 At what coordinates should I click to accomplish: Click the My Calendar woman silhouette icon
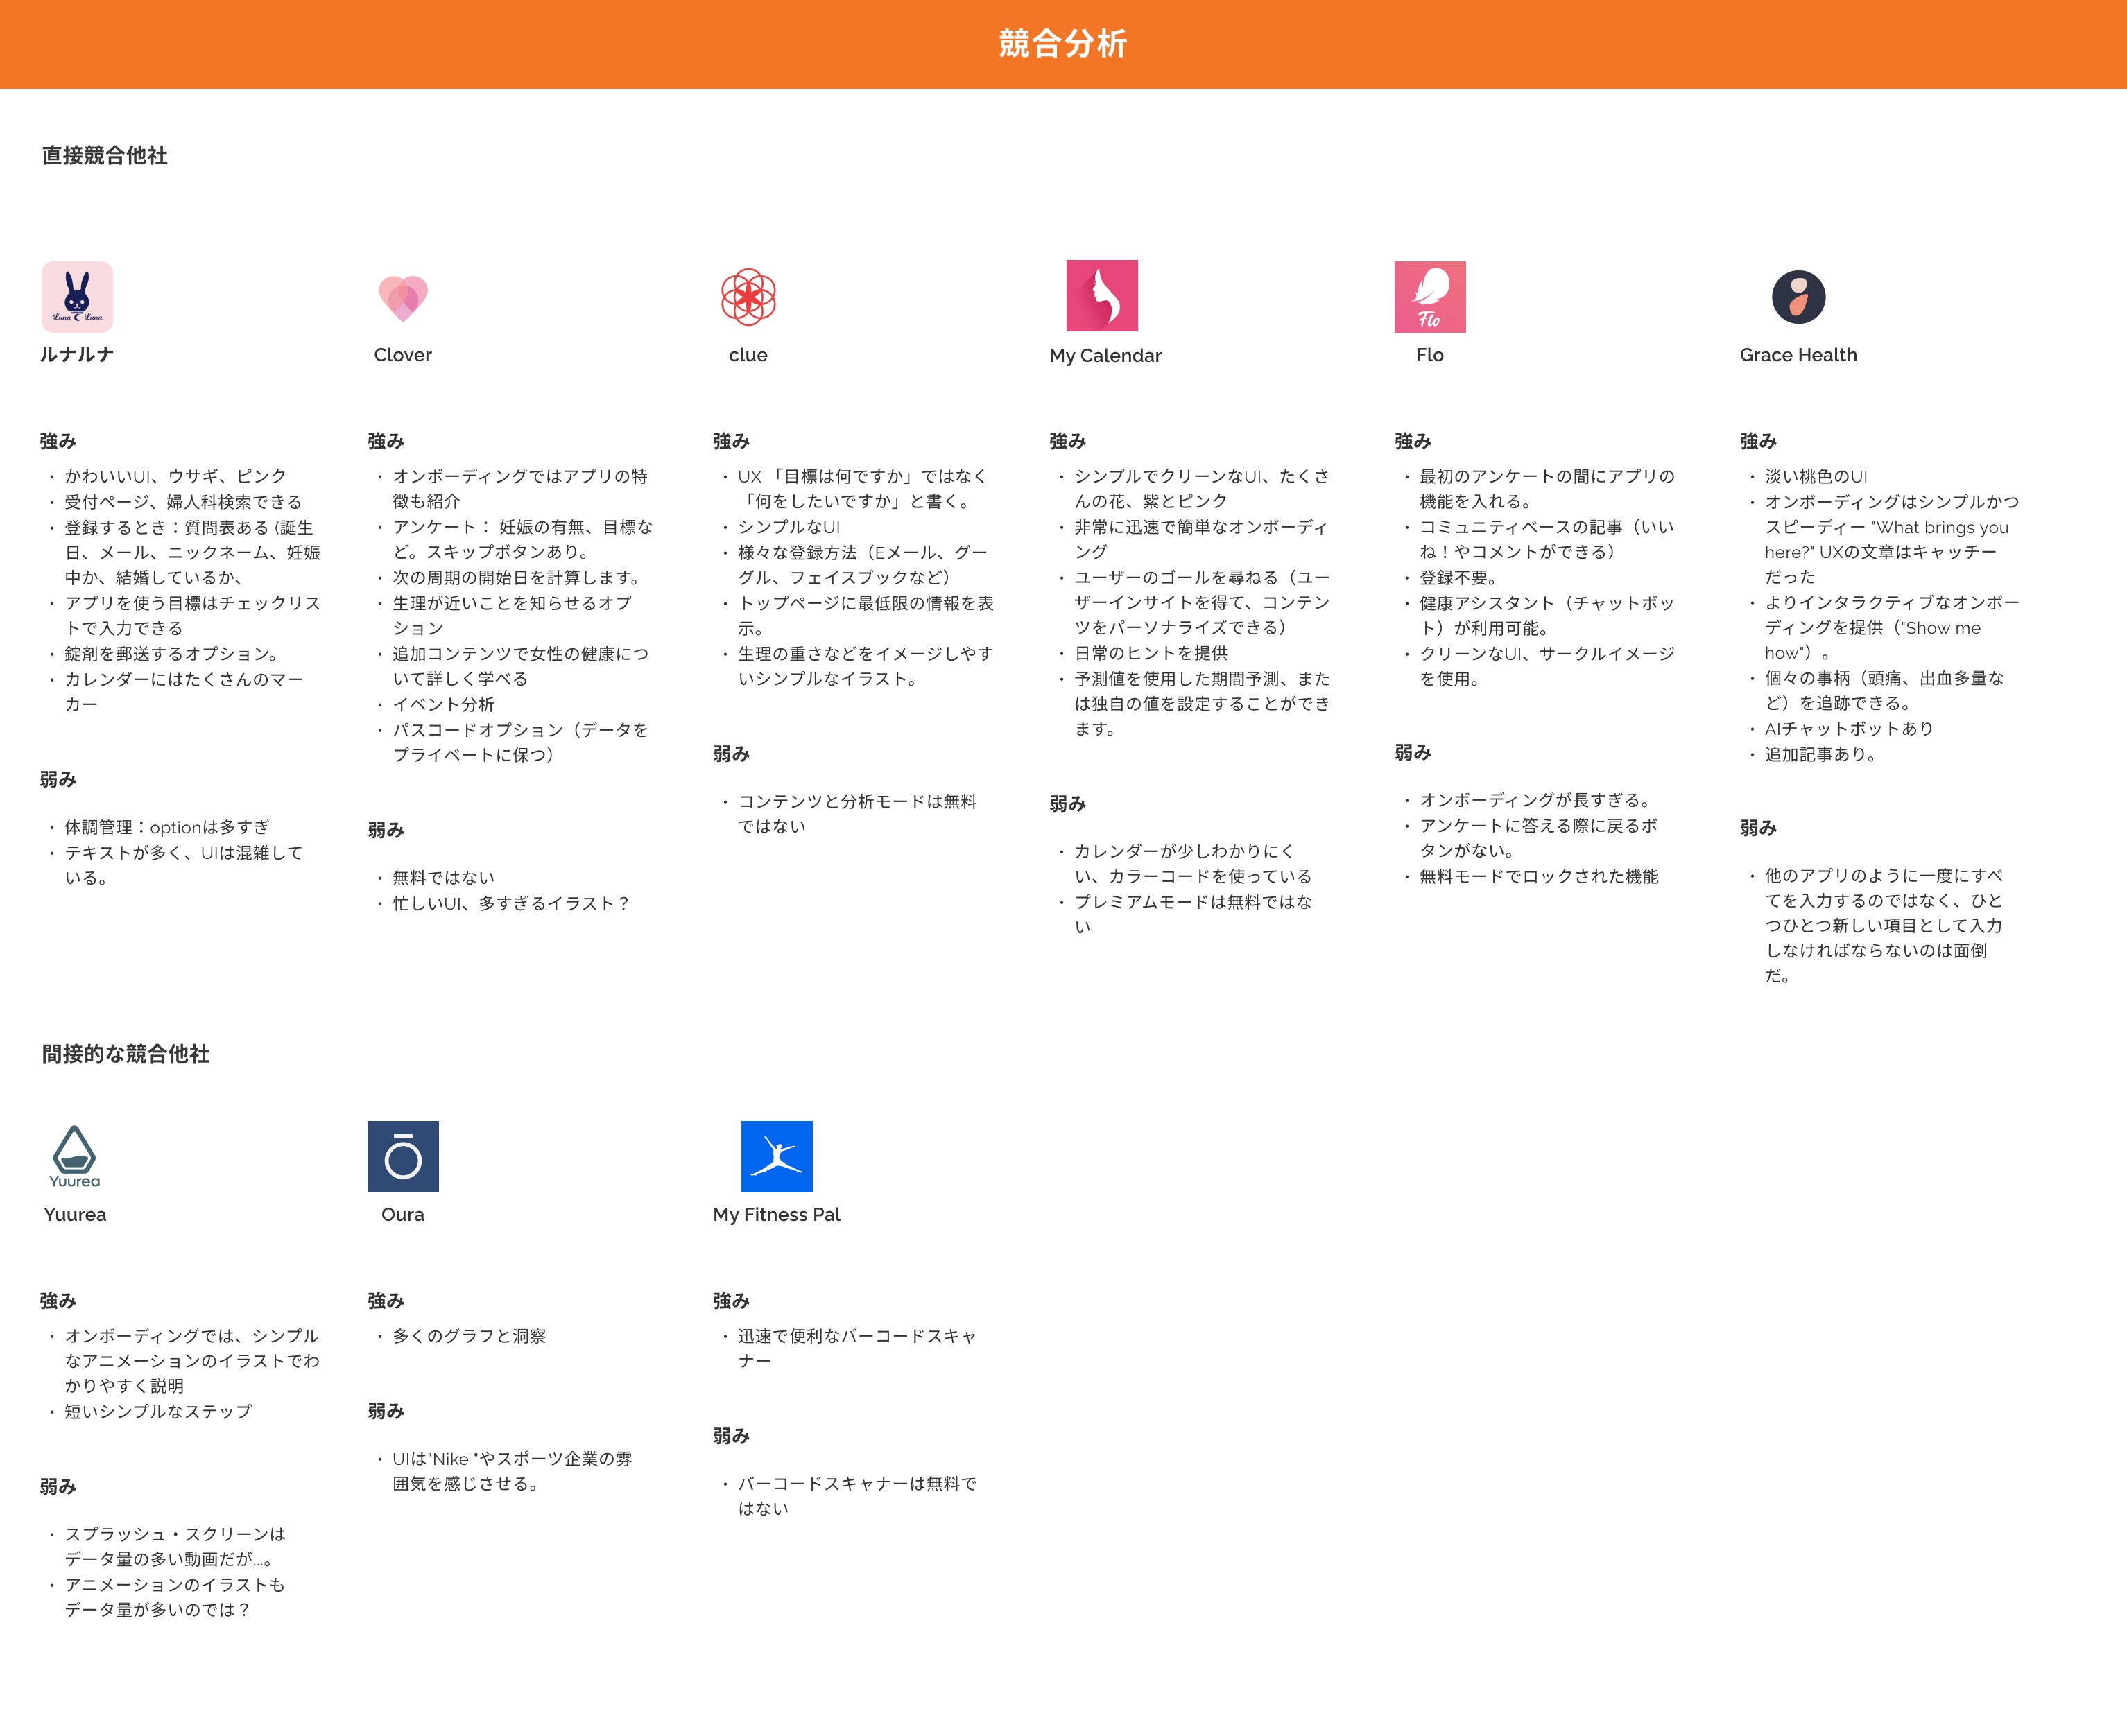pyautogui.click(x=1101, y=296)
